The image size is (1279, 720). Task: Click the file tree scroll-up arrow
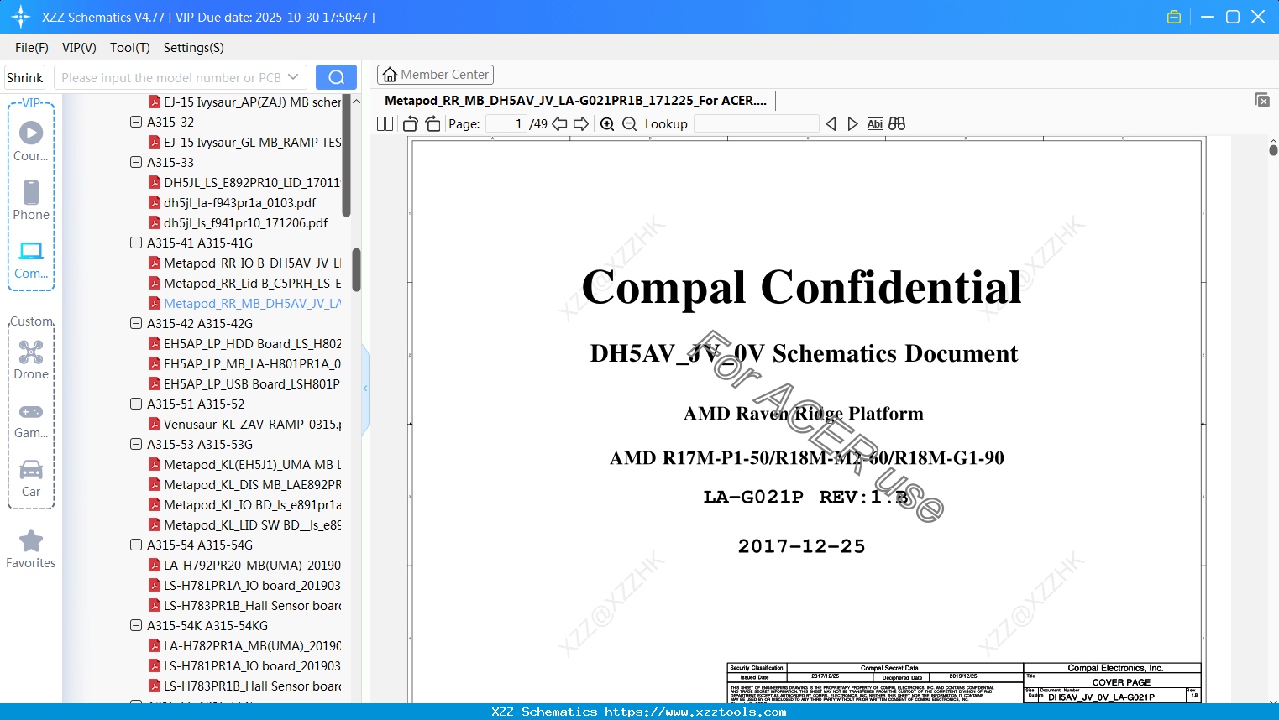(x=356, y=102)
